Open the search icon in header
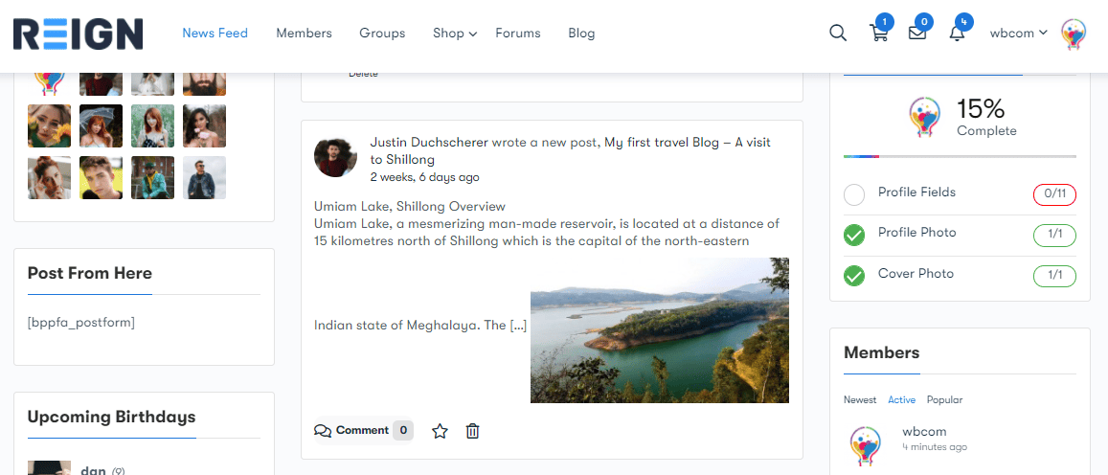The image size is (1108, 475). tap(837, 34)
